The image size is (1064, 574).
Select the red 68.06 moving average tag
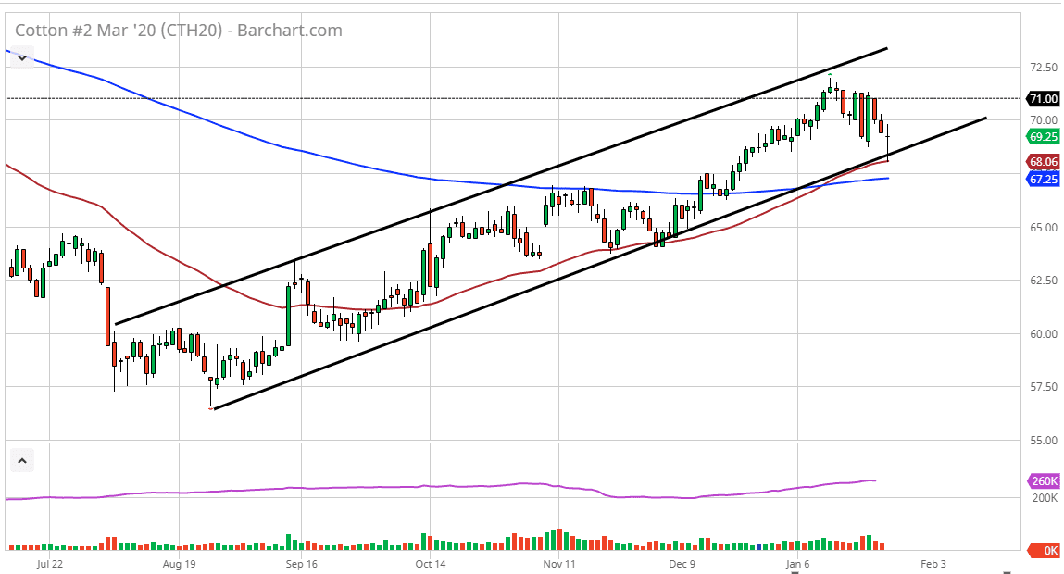click(1043, 162)
